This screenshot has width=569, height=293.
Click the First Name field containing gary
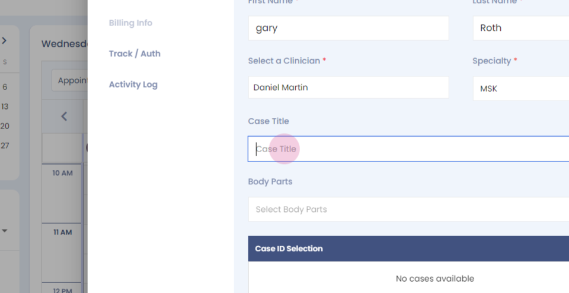pyautogui.click(x=348, y=28)
